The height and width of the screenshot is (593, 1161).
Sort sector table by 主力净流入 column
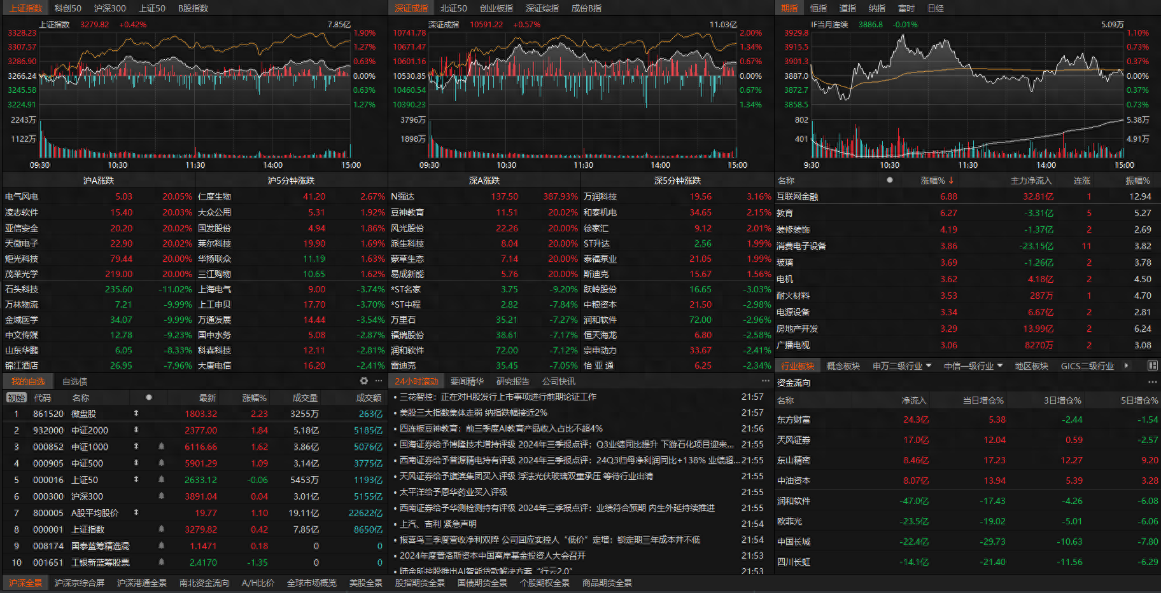pyautogui.click(x=1031, y=181)
